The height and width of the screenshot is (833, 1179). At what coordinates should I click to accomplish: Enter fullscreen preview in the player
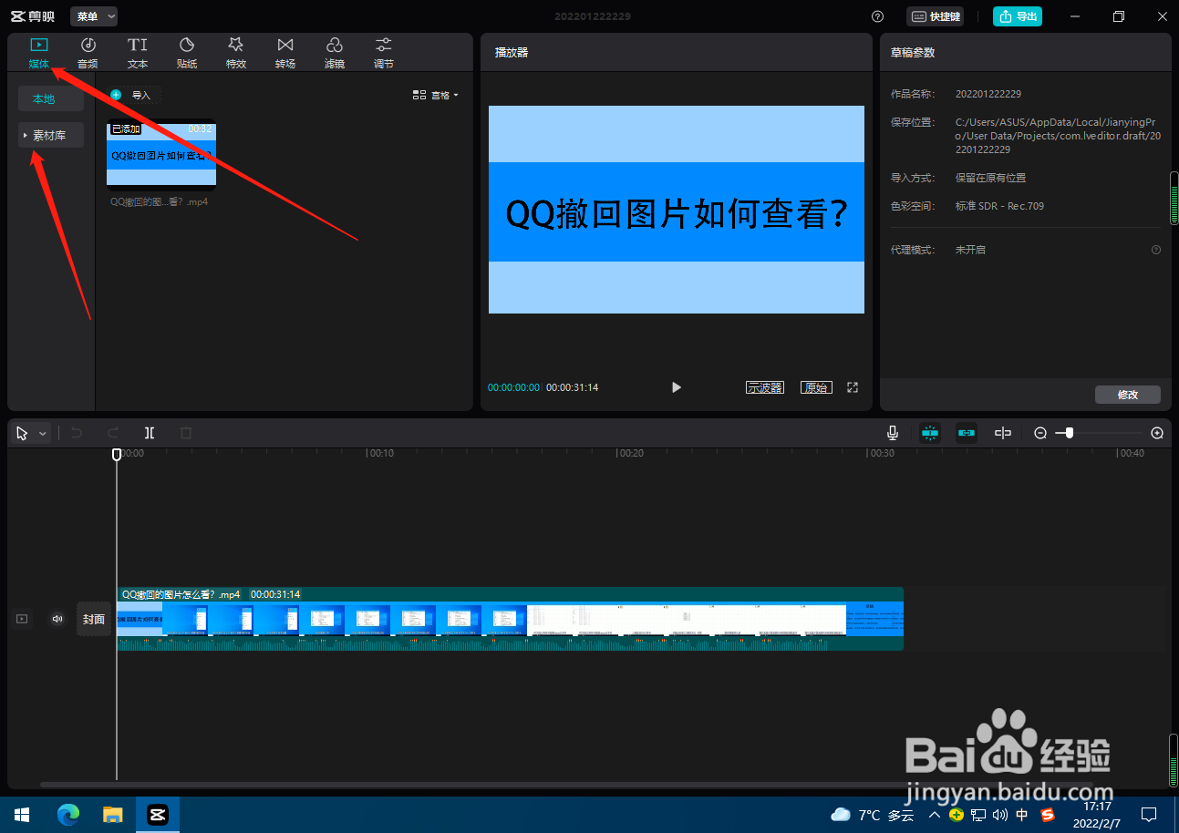(853, 387)
